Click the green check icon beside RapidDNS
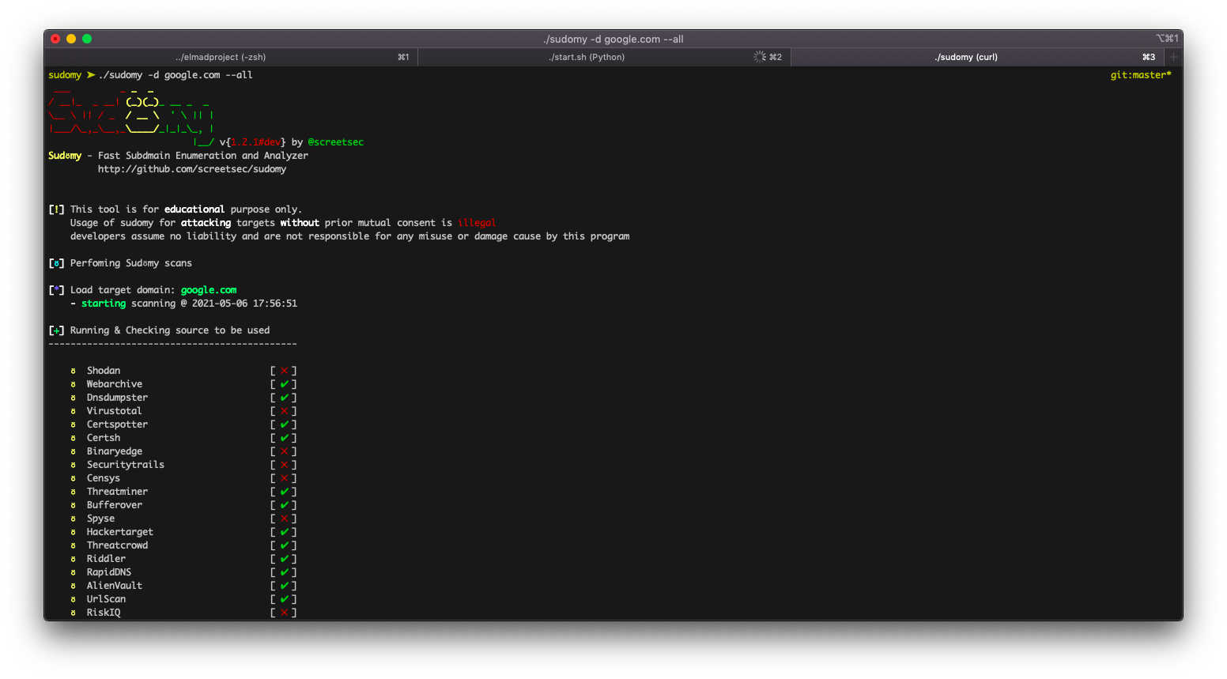This screenshot has height=679, width=1227. click(x=284, y=571)
